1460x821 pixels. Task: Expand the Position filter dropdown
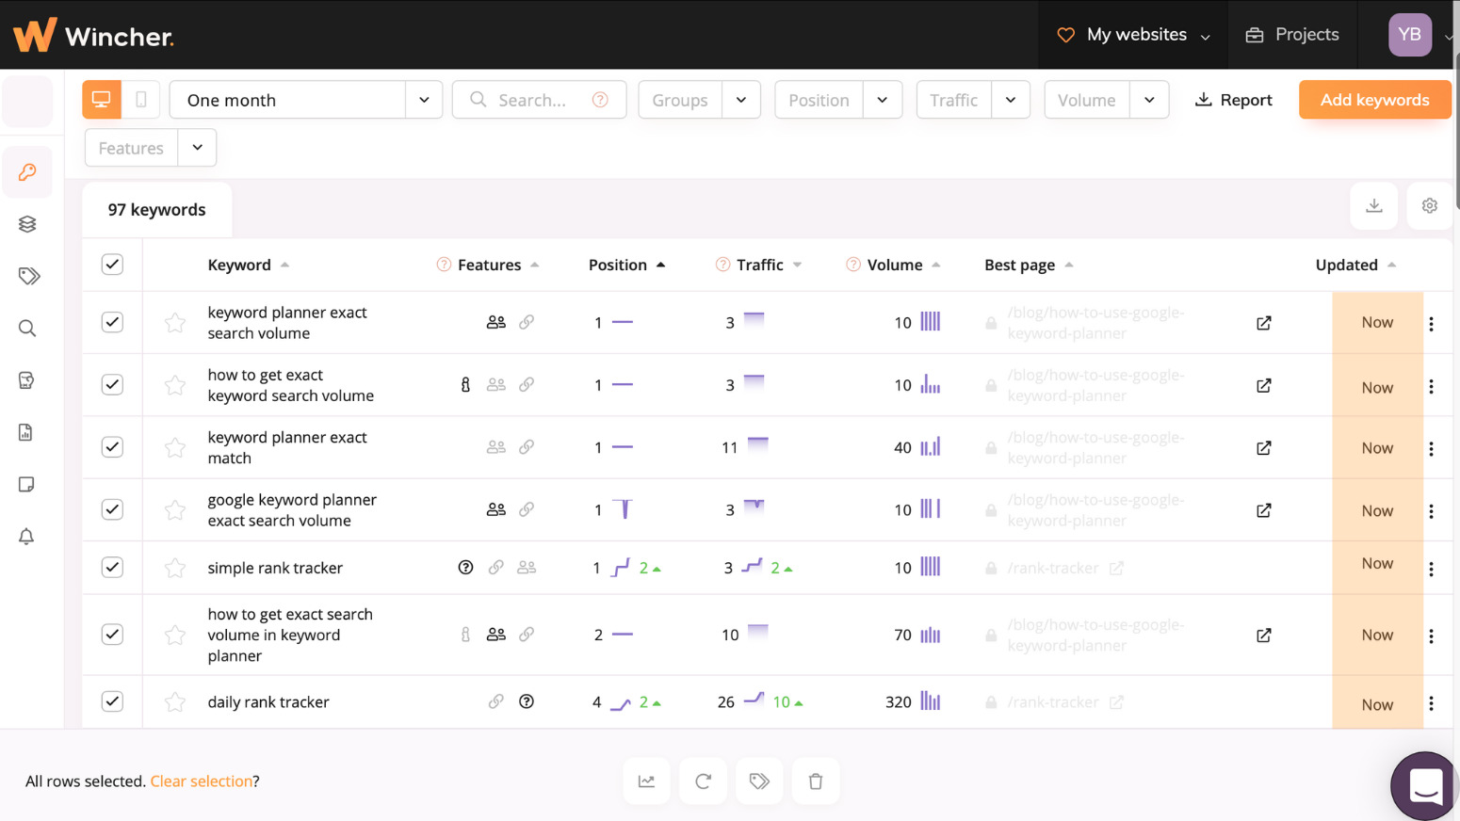[x=883, y=99]
